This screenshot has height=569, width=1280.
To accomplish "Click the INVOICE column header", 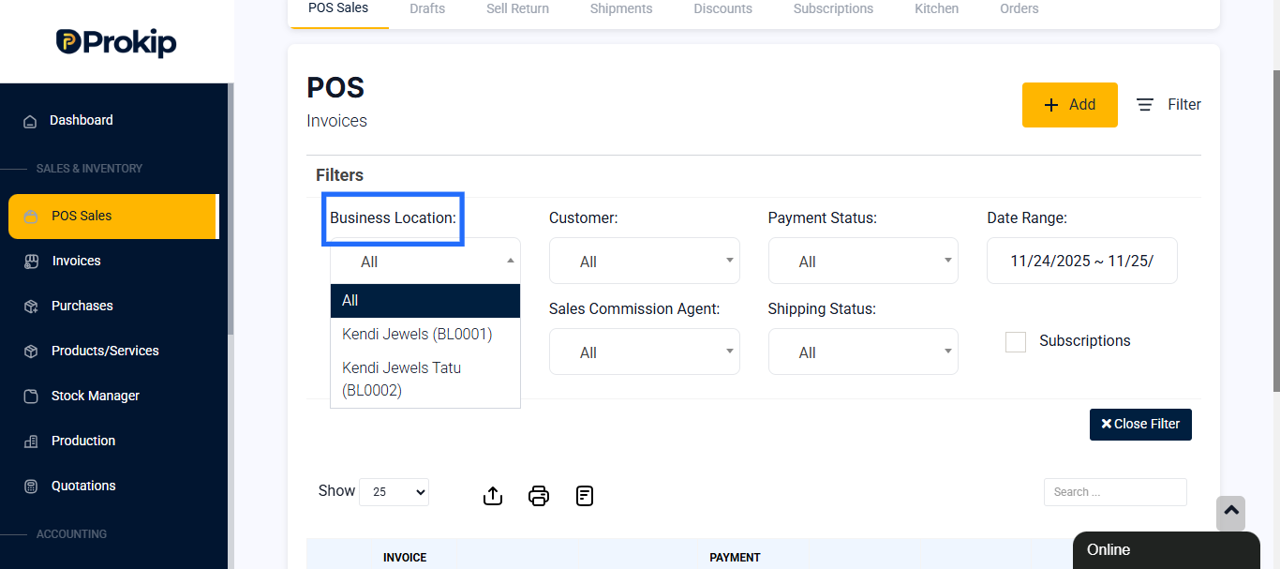I will (x=405, y=558).
